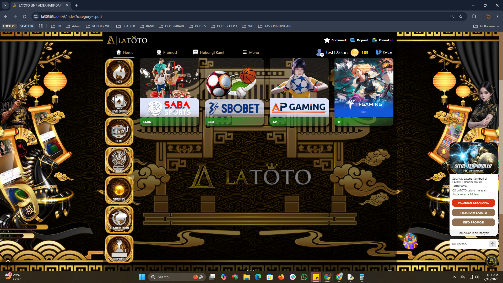Open the BK bookmarks folder
The height and width of the screenshot is (283, 503).
(x=56, y=26)
